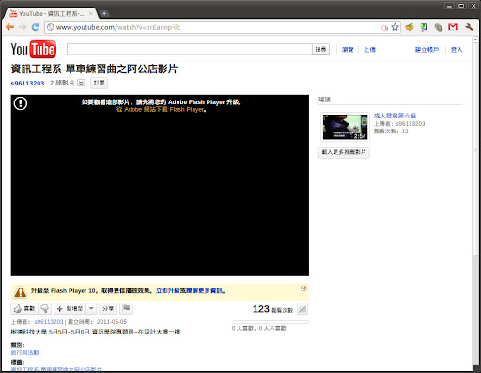
Task: Go back with the browser back arrow
Action: pyautogui.click(x=10, y=27)
